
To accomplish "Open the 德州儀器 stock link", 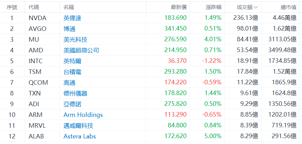I will click(75, 93).
